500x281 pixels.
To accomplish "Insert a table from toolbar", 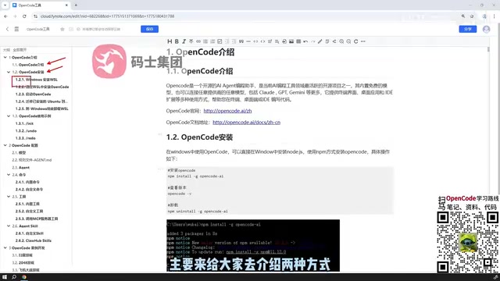I will pyautogui.click(x=298, y=41).
